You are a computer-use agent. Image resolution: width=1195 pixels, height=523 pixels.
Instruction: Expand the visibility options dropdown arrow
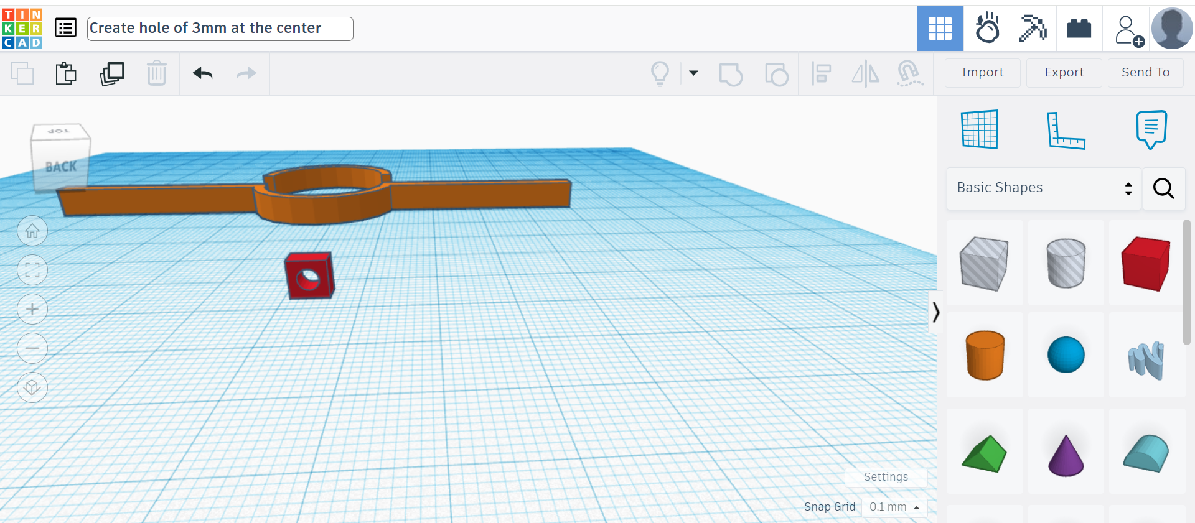click(693, 73)
